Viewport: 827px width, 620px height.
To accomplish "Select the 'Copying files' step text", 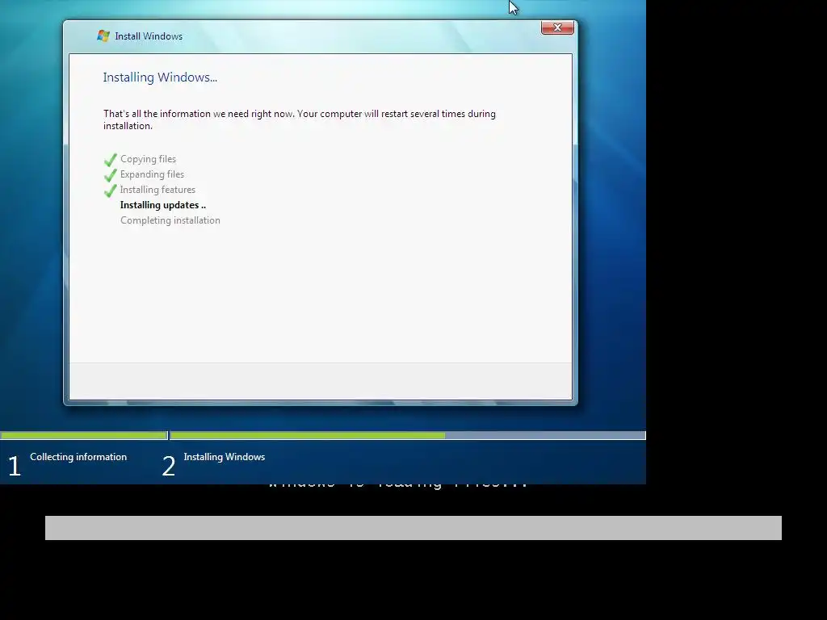I will (x=149, y=159).
